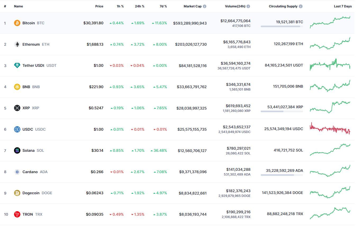Open Ethereum's 7-day price chart
This screenshot has height=227, width=361.
pos(330,43)
